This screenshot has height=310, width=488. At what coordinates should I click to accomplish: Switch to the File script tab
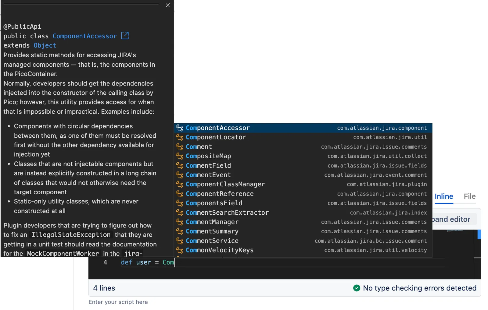point(470,196)
